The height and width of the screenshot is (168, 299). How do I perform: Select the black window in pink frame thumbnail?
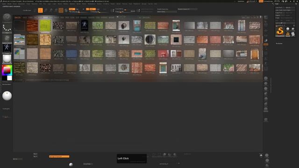[x=176, y=40]
